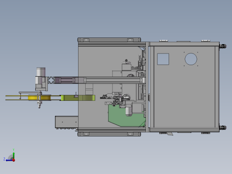232x174 pixels.
Task: Select the aluminum profile cross-section end
Action: coord(51,80)
